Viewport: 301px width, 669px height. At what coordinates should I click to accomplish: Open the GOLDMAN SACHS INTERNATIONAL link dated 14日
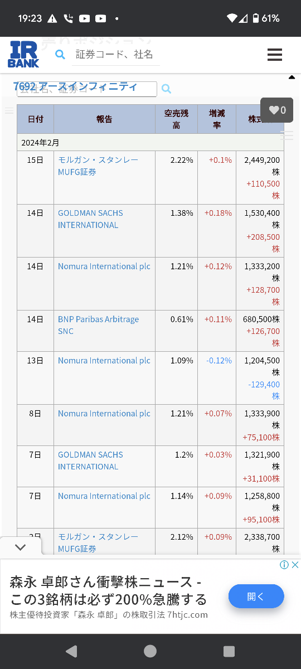90,219
